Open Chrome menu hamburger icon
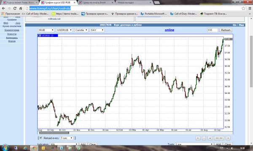Image resolution: width=253 pixels, height=151 pixels. (x=250, y=8)
